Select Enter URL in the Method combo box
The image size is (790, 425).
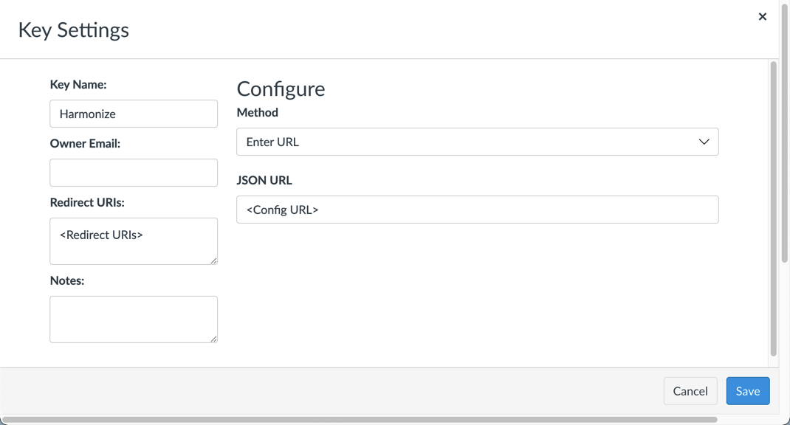477,142
